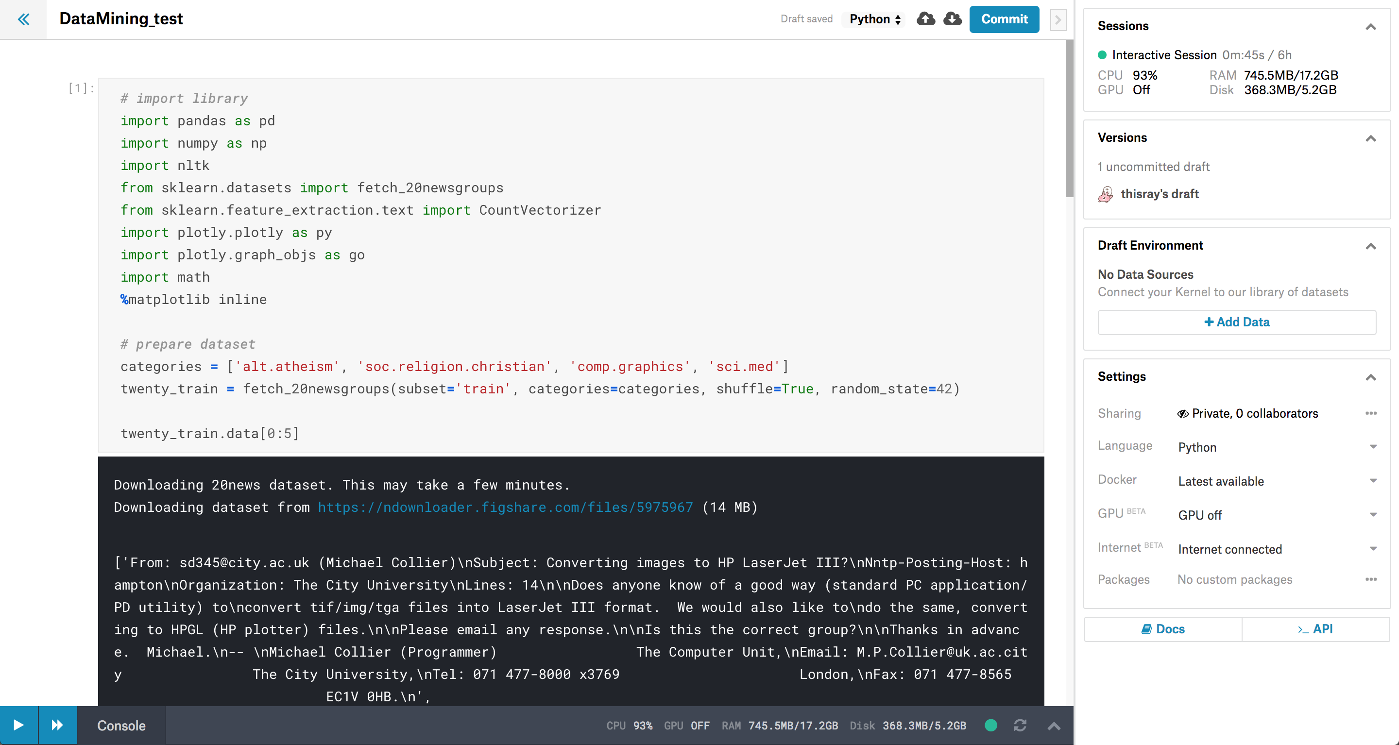Open Sharing options ellipsis menu

[1371, 413]
